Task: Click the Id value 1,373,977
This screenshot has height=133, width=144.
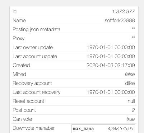Action: pyautogui.click(x=124, y=11)
